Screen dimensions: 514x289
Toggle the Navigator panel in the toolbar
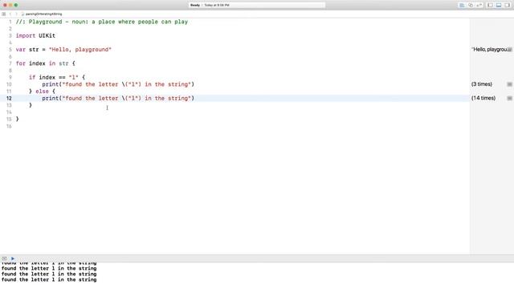click(490, 6)
